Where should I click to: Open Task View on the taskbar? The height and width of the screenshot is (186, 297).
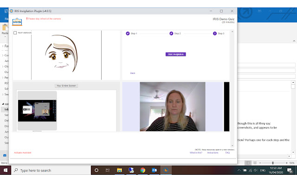click(x=108, y=170)
